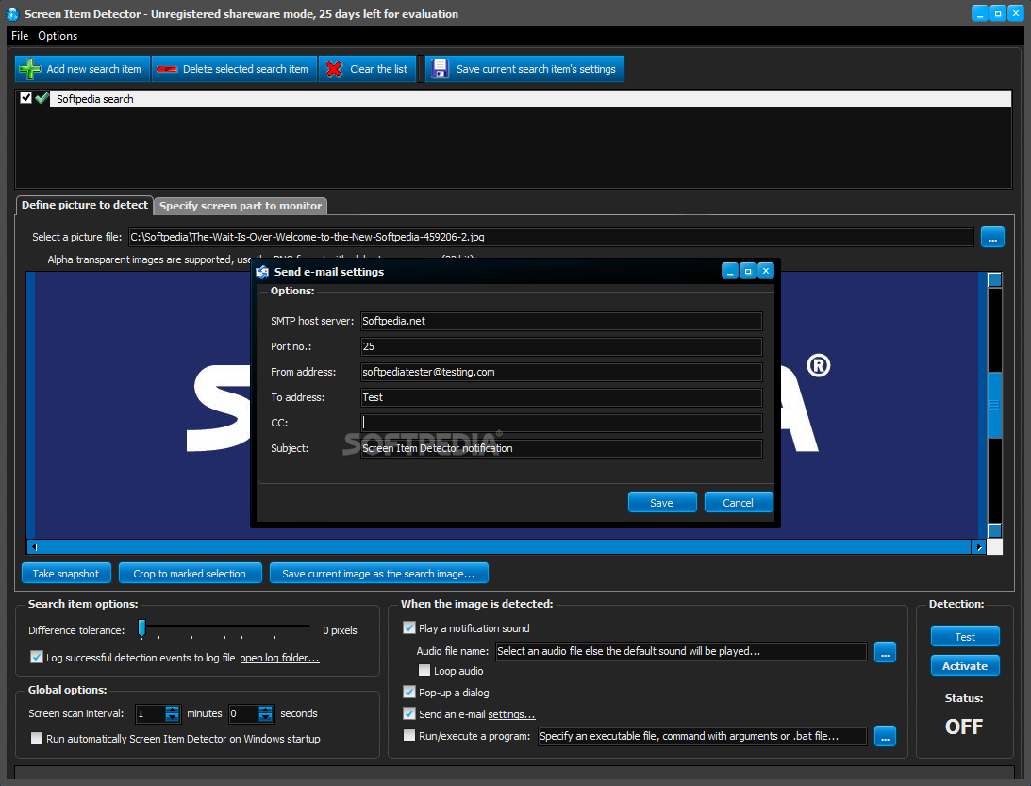Click Cancel in Send e-mail settings
Screen dimensions: 1031x786
coord(738,503)
